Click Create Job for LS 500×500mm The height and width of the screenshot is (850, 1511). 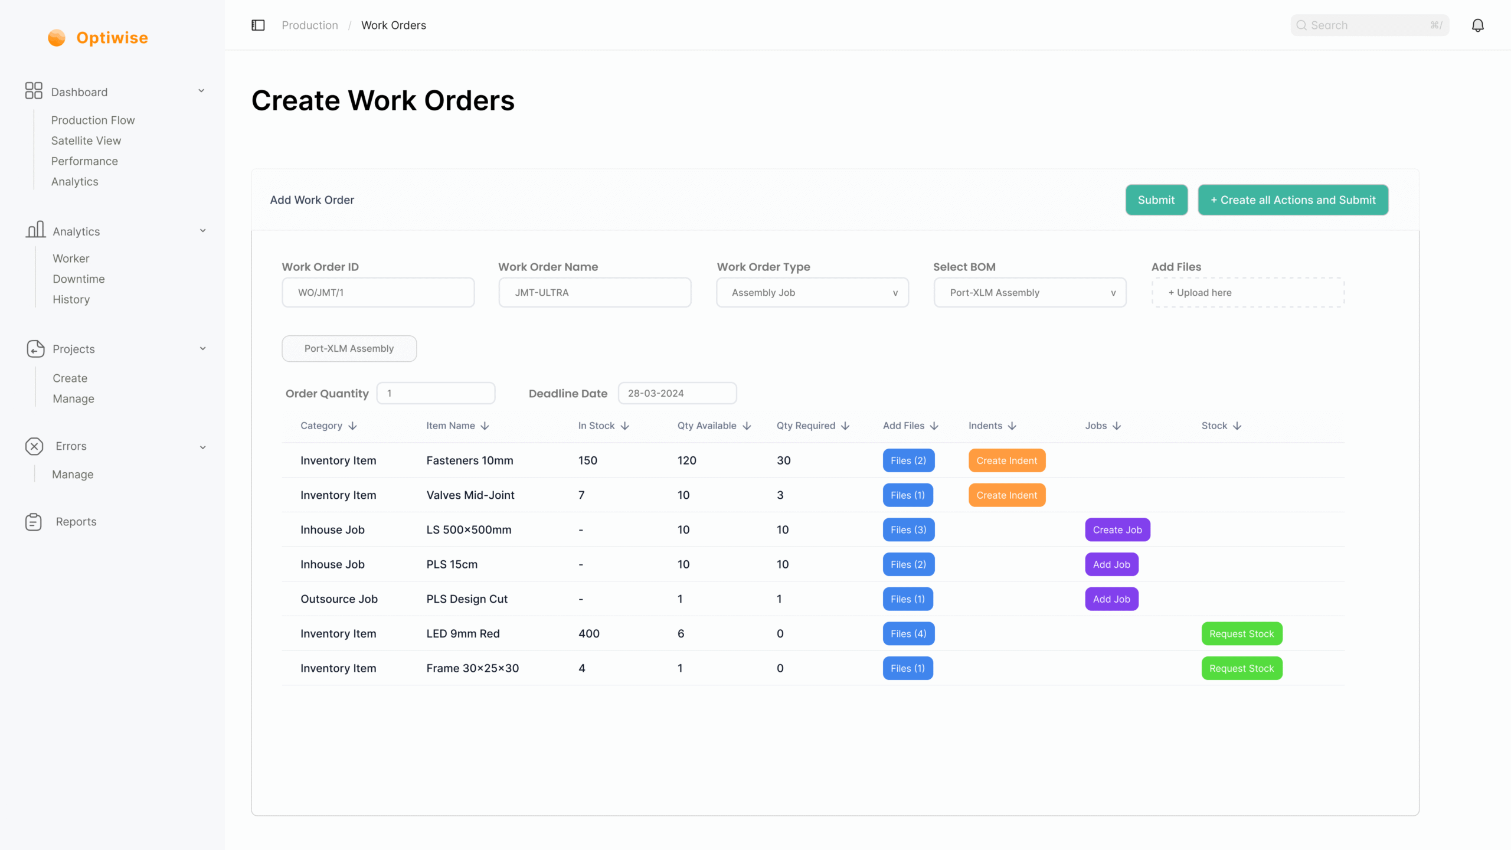pos(1117,530)
